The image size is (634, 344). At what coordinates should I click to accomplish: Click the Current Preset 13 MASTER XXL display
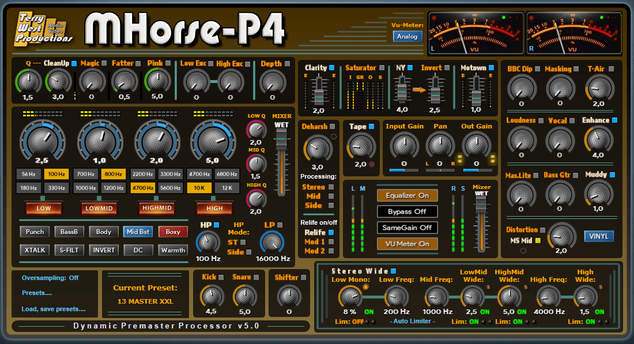click(x=145, y=294)
